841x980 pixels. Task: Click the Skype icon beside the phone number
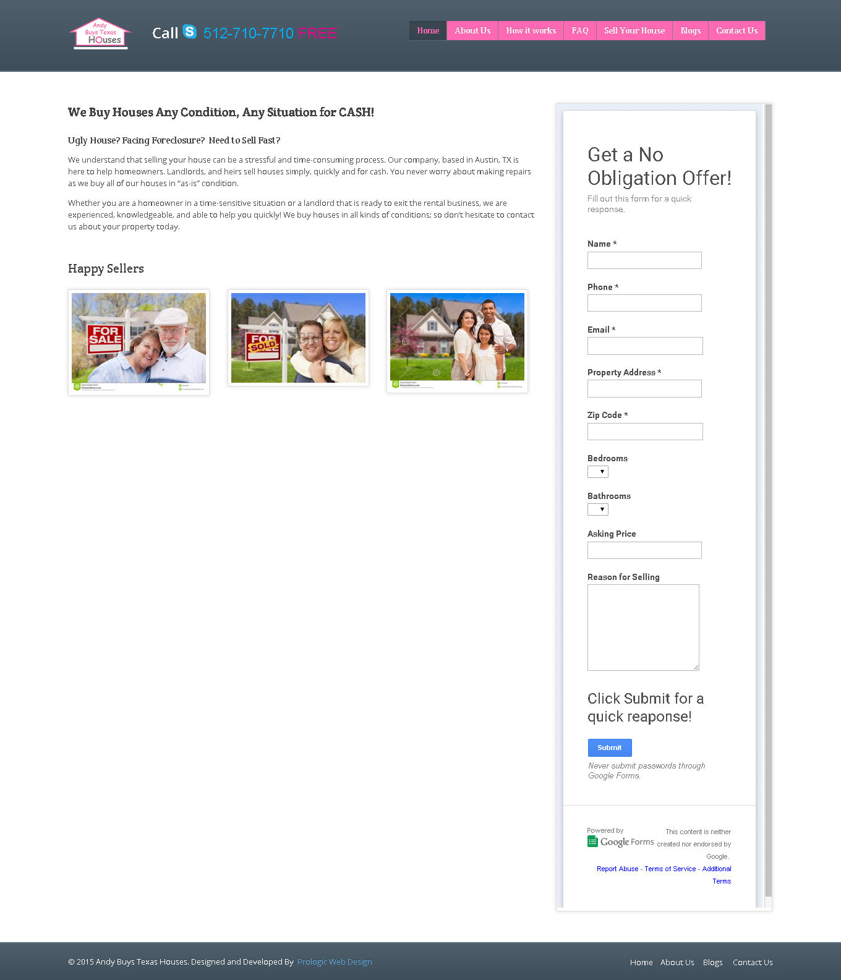190,32
